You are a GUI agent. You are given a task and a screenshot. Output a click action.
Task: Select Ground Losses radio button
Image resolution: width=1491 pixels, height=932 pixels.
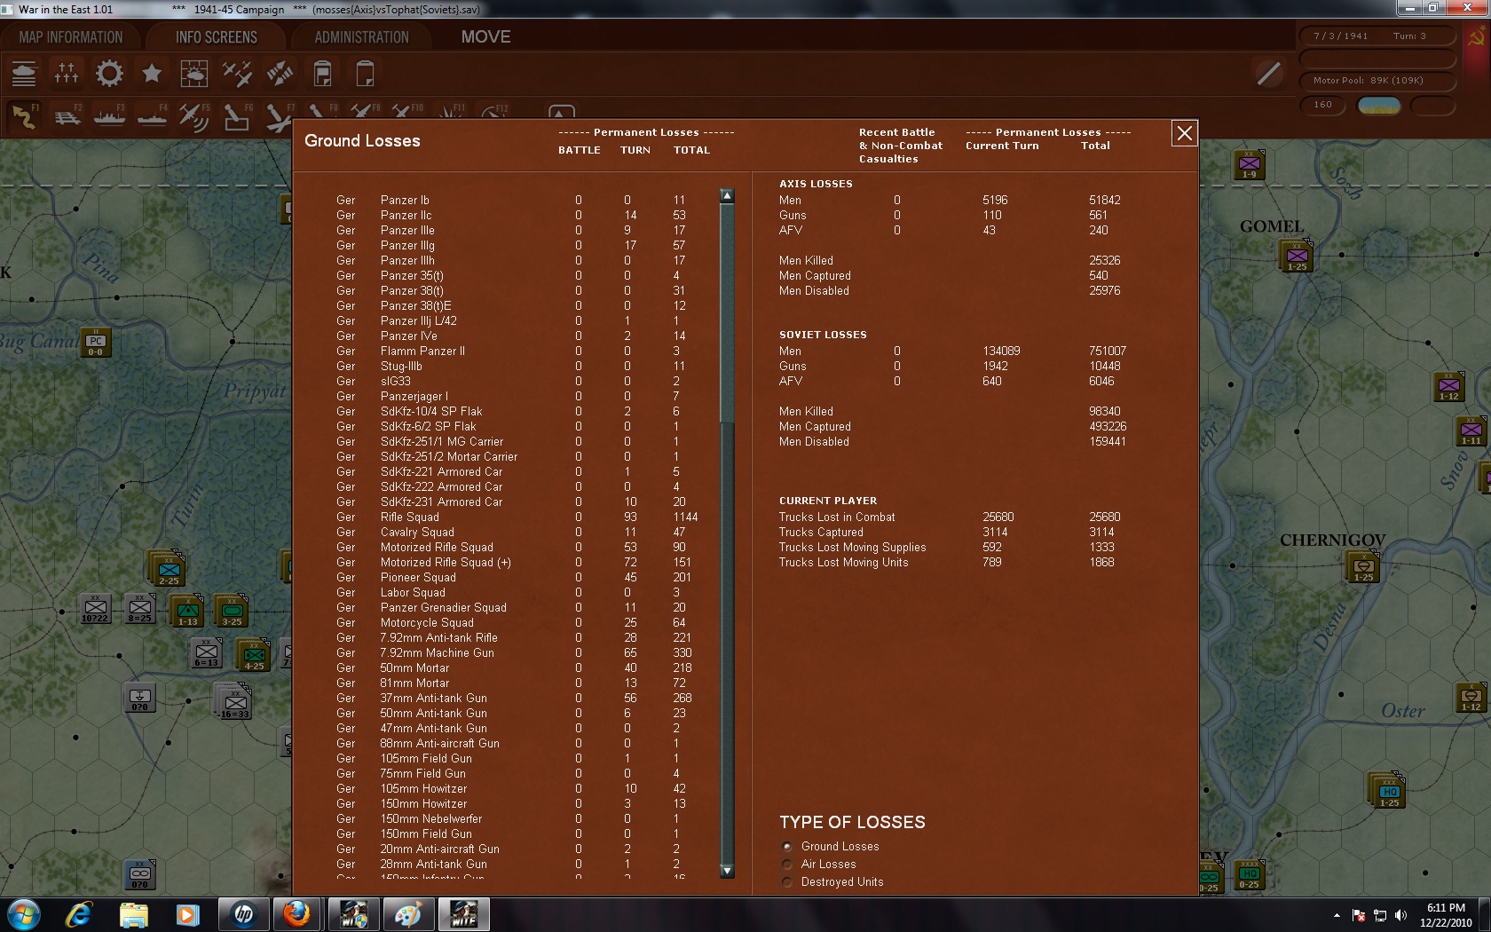787,847
